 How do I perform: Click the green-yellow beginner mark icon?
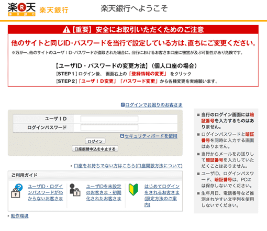[133, 190]
